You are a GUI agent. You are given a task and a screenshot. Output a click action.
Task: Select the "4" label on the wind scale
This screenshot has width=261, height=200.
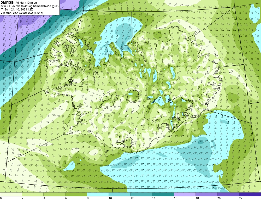point(44,198)
